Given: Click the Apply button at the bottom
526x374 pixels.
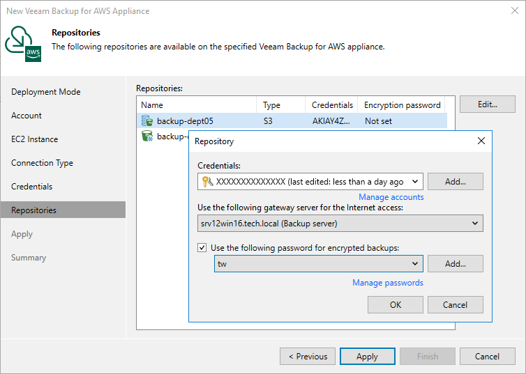Looking at the screenshot, I should [x=367, y=357].
